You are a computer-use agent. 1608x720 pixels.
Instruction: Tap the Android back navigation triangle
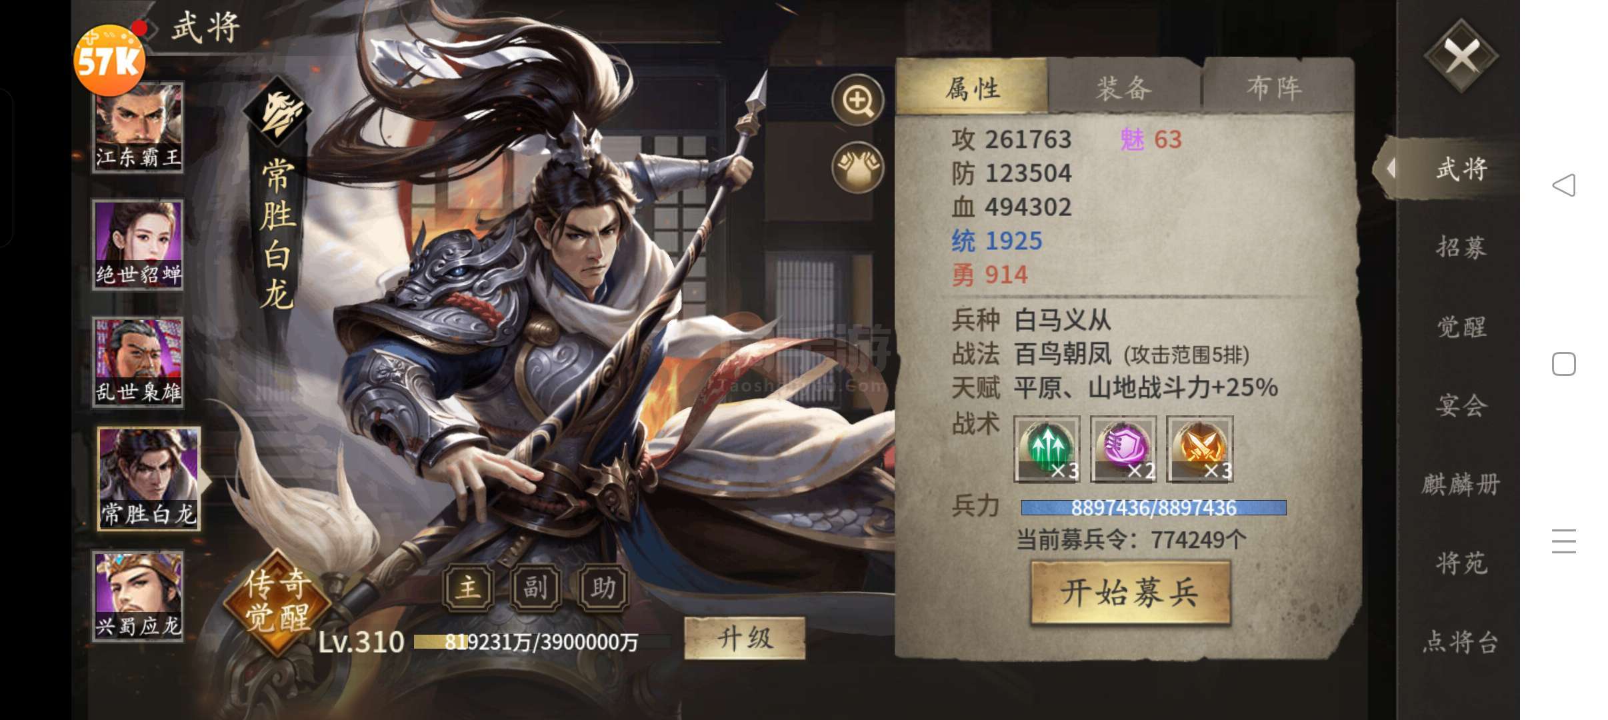tap(1564, 185)
